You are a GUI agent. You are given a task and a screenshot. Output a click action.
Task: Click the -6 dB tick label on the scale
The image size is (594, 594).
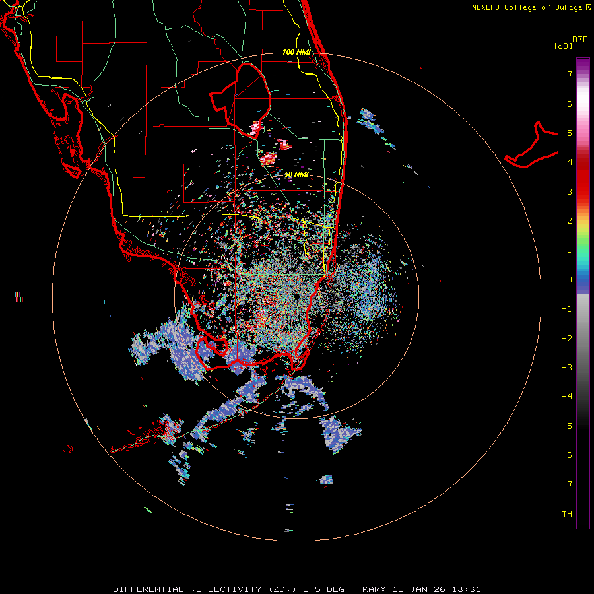point(567,455)
